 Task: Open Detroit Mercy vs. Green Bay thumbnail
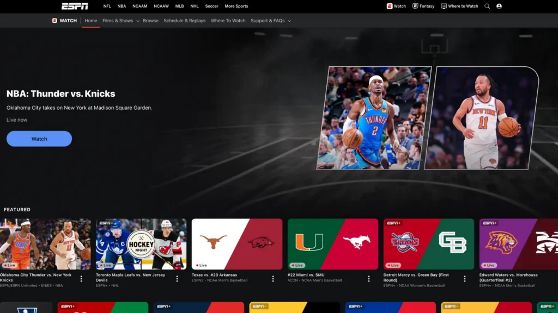tap(428, 244)
